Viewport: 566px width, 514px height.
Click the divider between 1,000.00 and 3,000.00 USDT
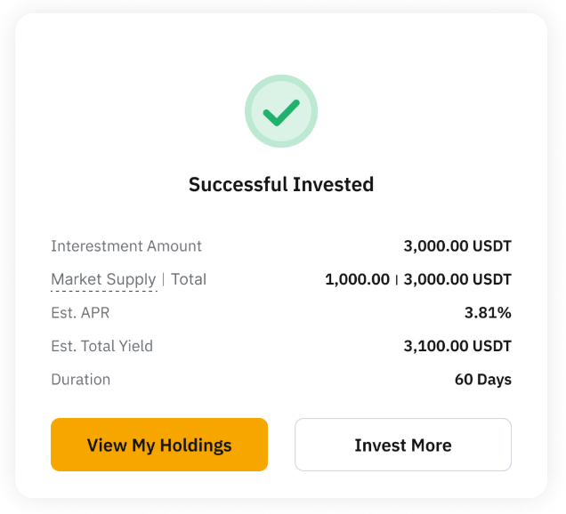397,279
